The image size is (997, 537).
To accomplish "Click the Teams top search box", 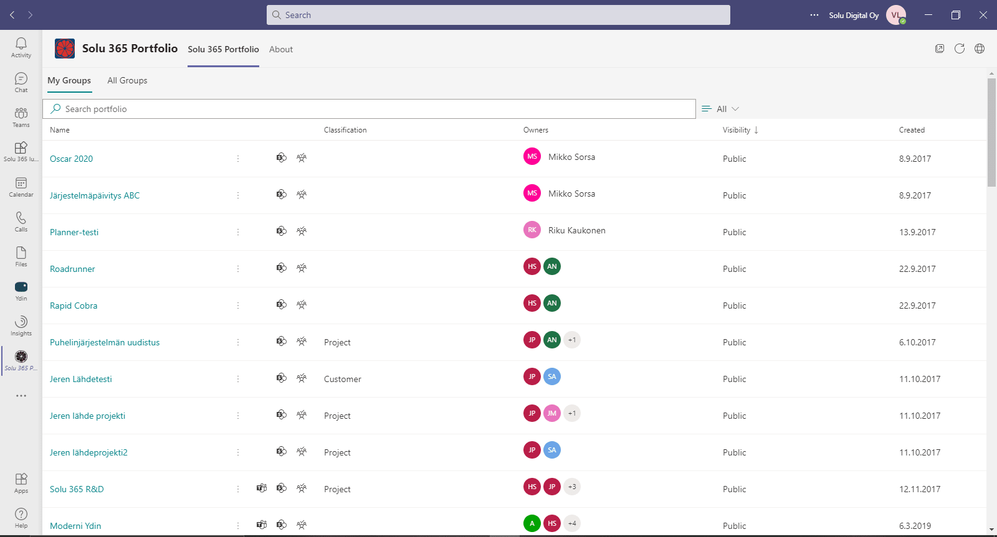I will [499, 15].
